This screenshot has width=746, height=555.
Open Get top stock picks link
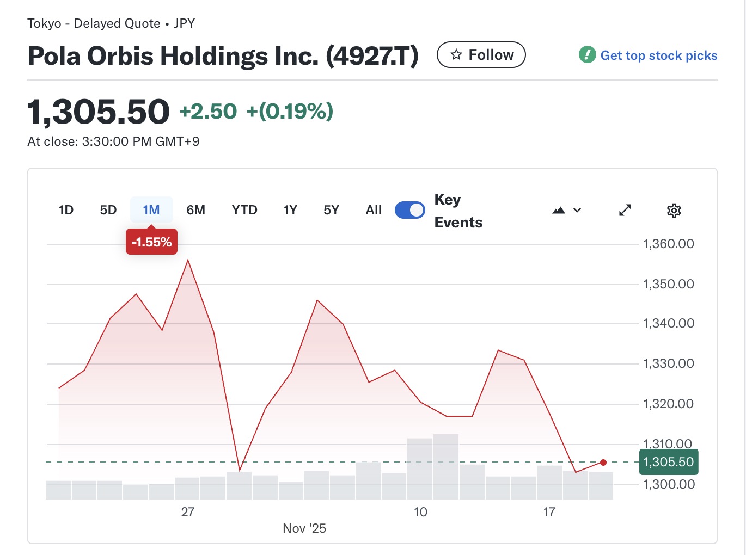658,55
